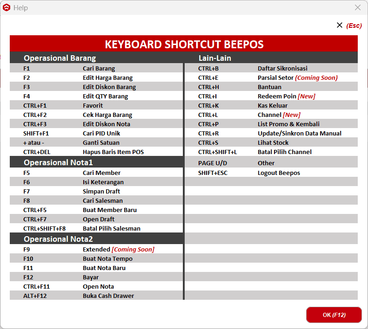368x329 pixels.
Task: Click 'KEYBOARD SHORTCUT BEEPOS' title banner
Action: coord(184,44)
